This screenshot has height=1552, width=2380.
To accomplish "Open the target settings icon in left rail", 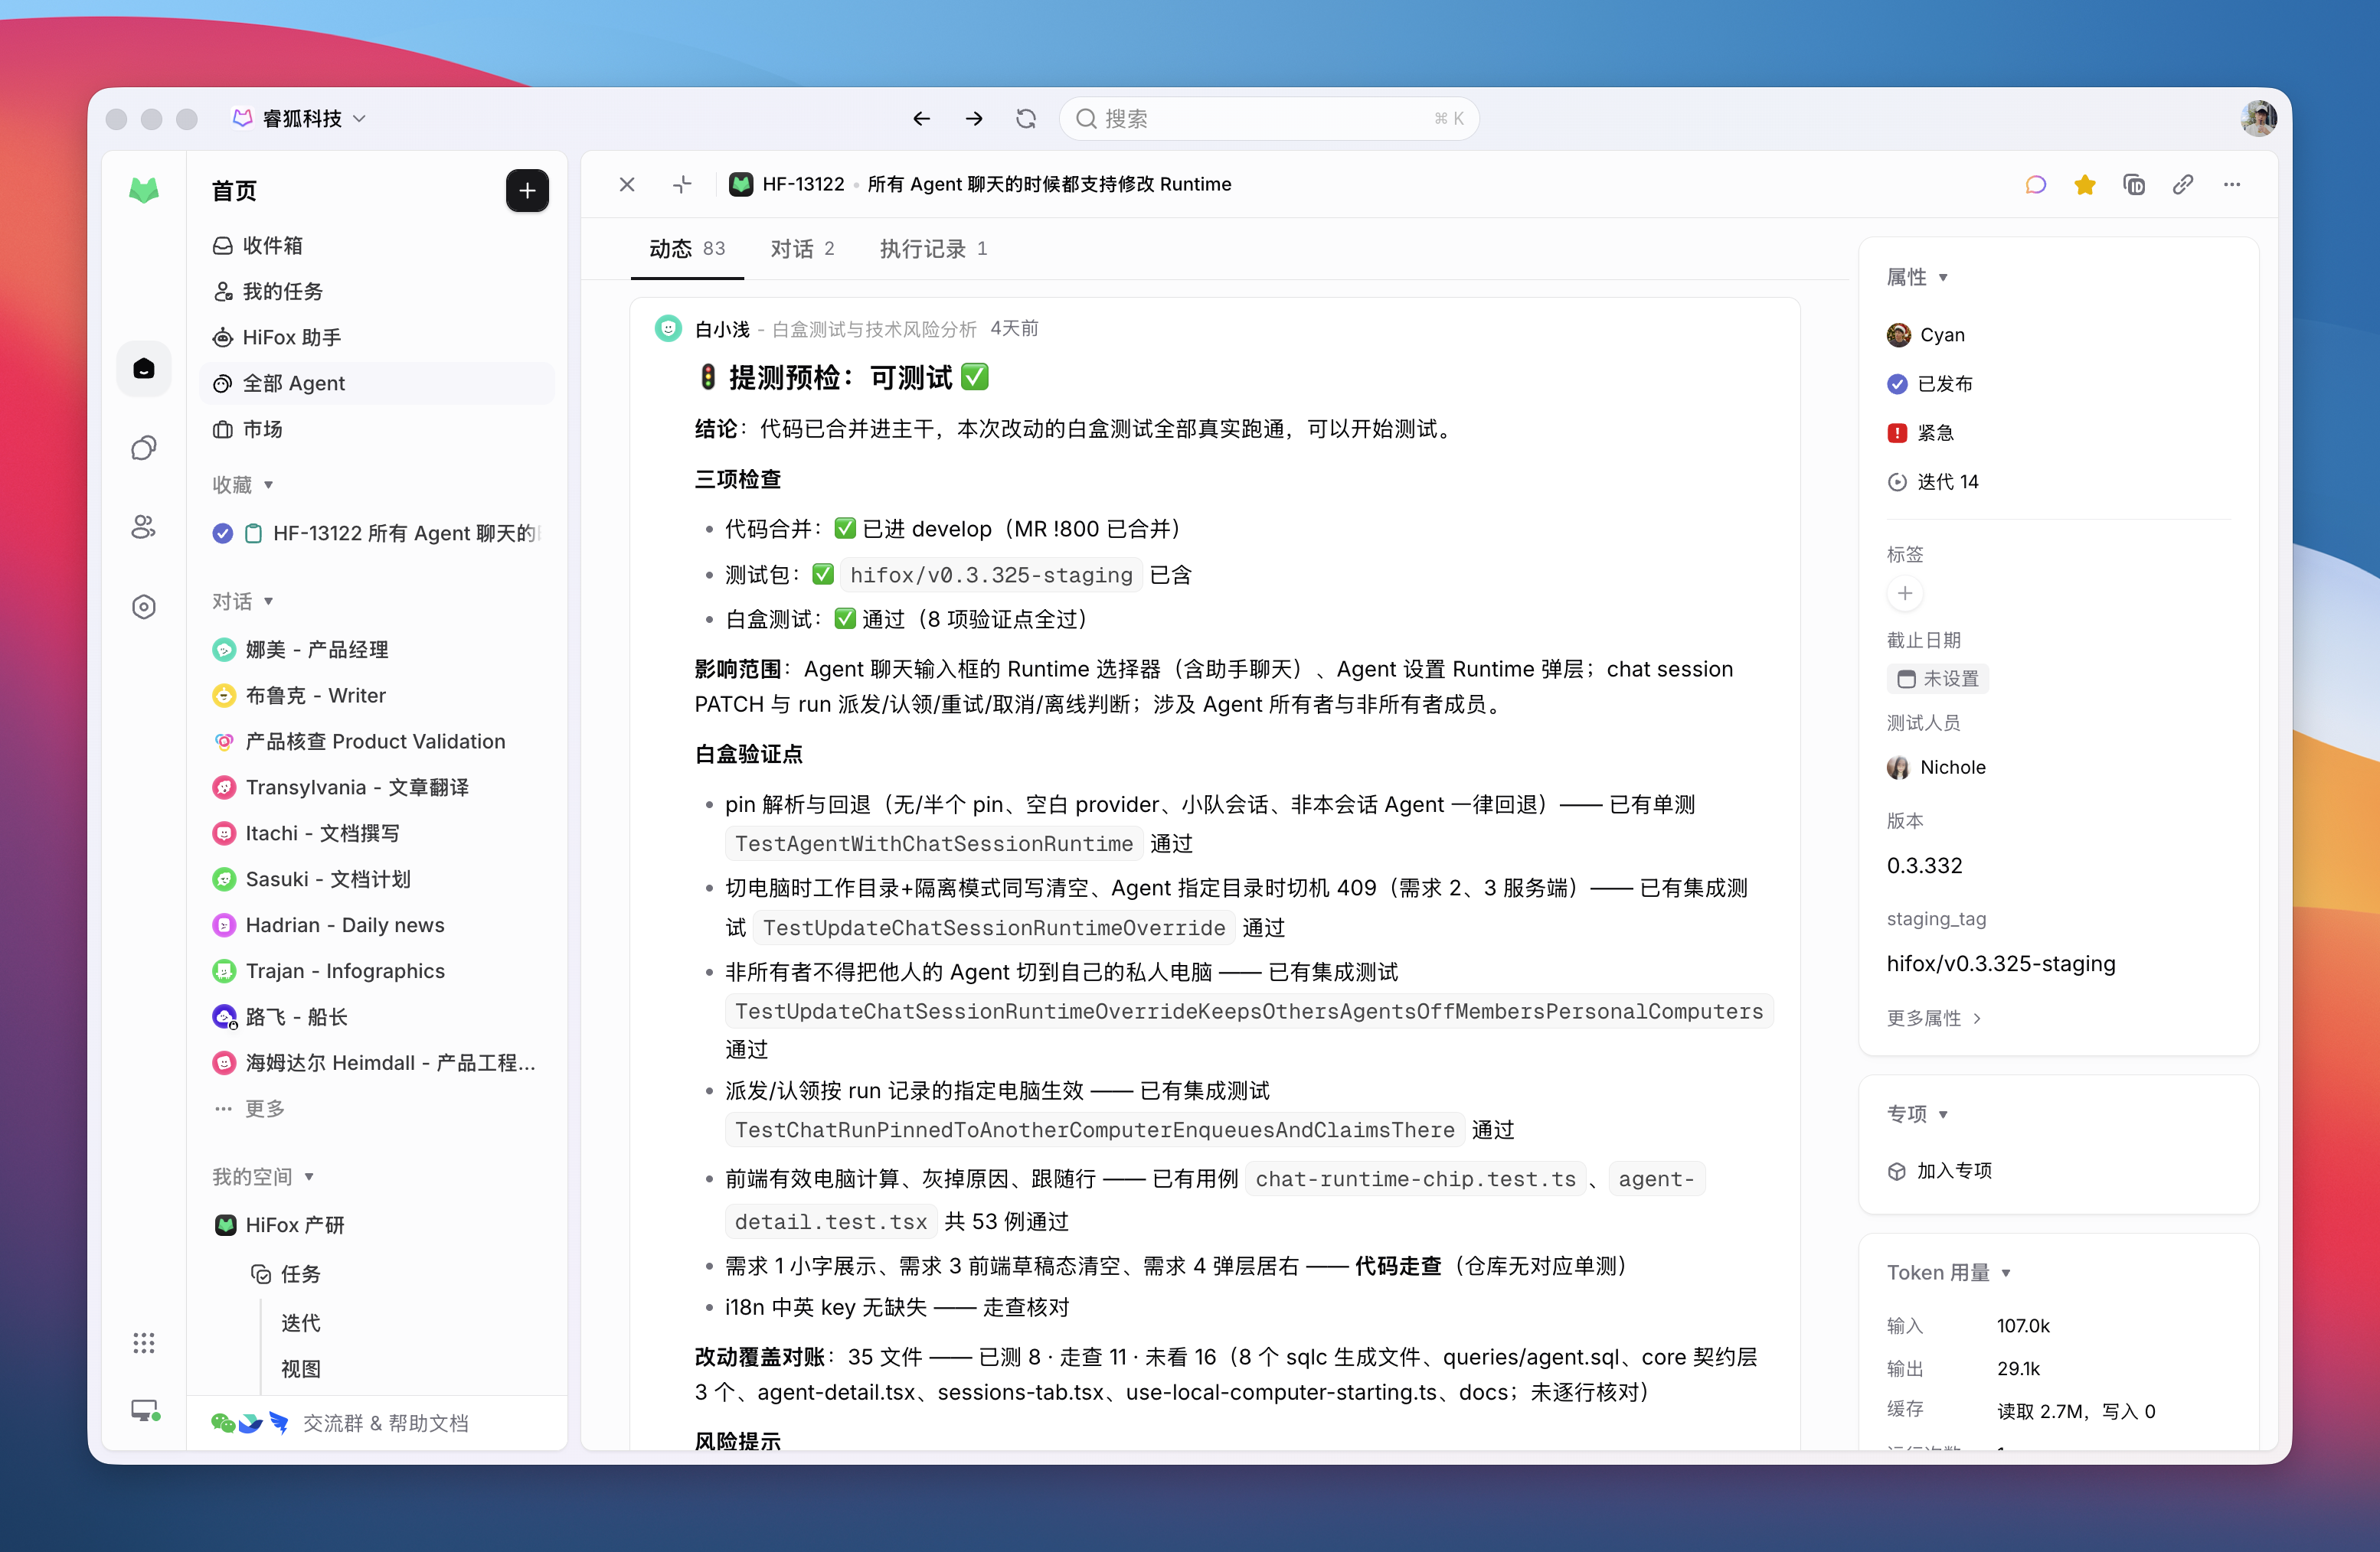I will (144, 607).
